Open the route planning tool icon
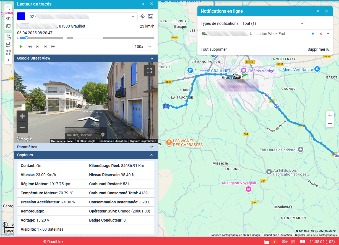This screenshot has height=245, width=339. click(8, 45)
